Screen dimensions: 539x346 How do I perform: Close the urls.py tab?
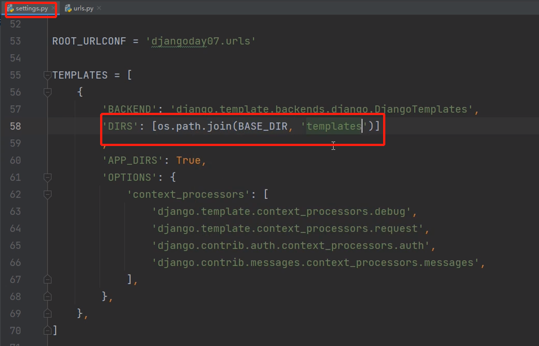pyautogui.click(x=99, y=8)
